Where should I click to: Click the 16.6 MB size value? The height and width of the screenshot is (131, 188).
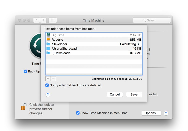tap(135, 53)
